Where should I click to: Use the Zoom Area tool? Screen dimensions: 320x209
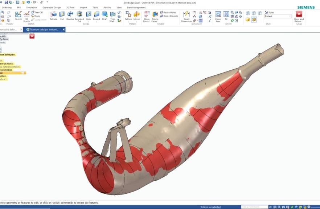pyautogui.click(x=218, y=16)
